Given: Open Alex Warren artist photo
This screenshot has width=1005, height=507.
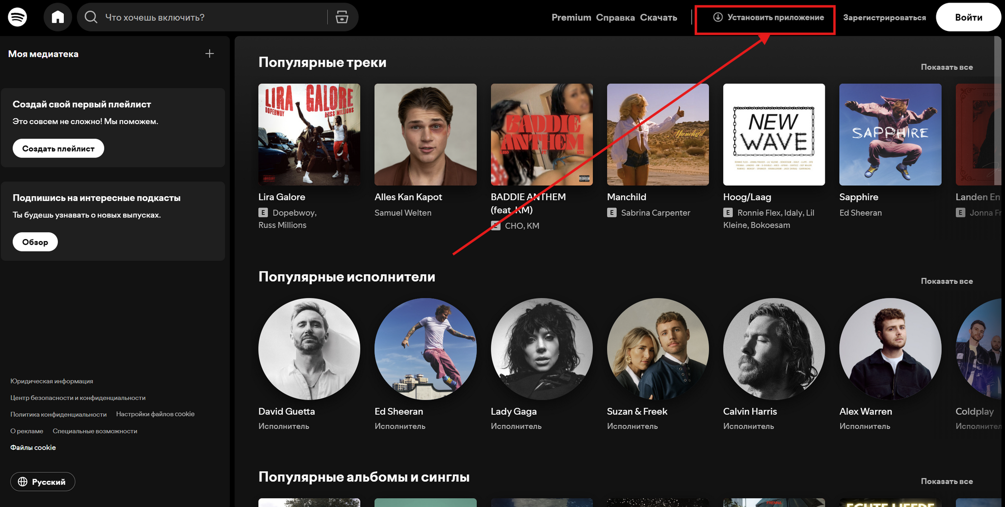Looking at the screenshot, I should 890,349.
